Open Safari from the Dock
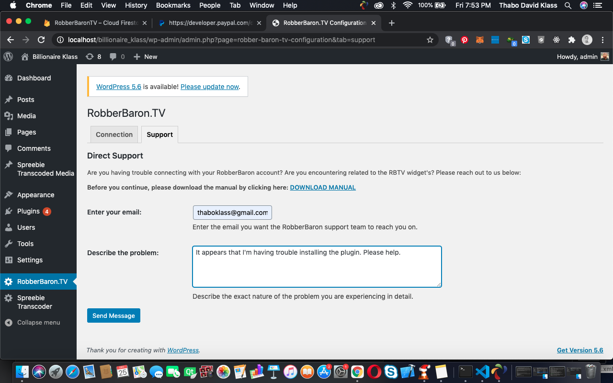613x383 pixels. pyautogui.click(x=72, y=371)
